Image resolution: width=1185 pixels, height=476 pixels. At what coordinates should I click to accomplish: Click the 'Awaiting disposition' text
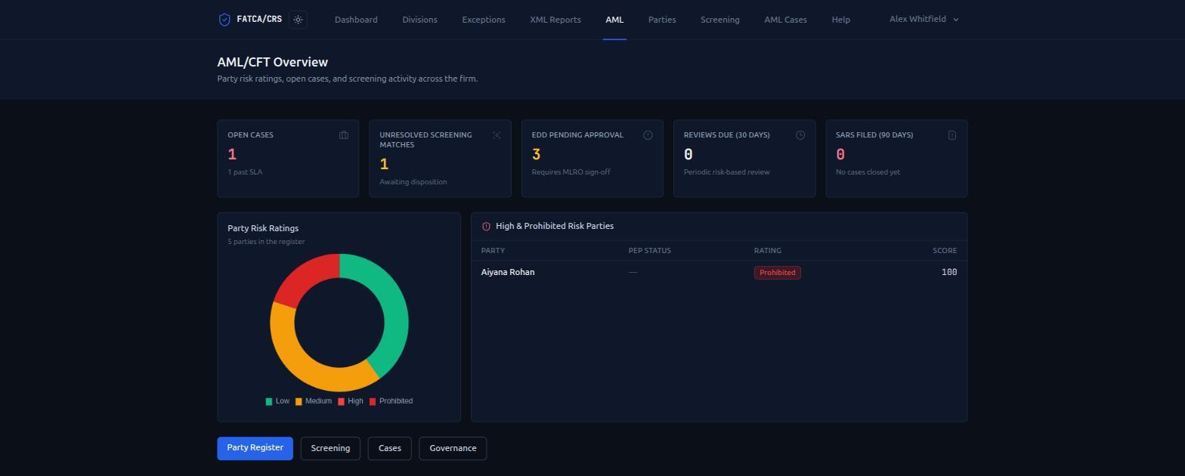click(x=413, y=182)
